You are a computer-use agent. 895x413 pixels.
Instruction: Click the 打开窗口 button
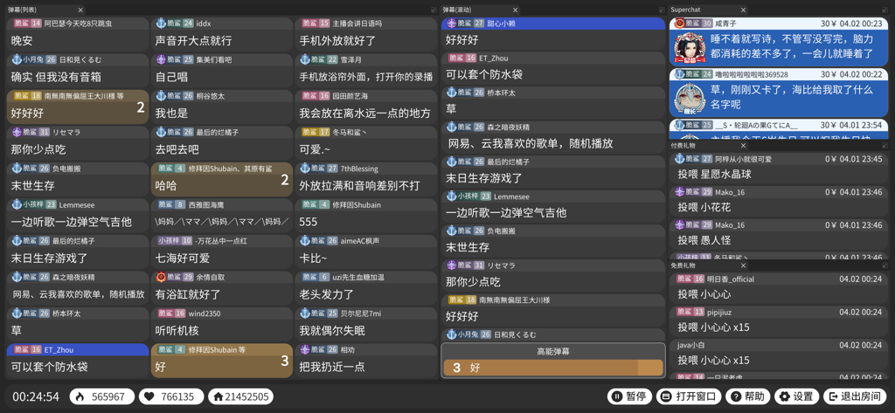click(x=690, y=396)
